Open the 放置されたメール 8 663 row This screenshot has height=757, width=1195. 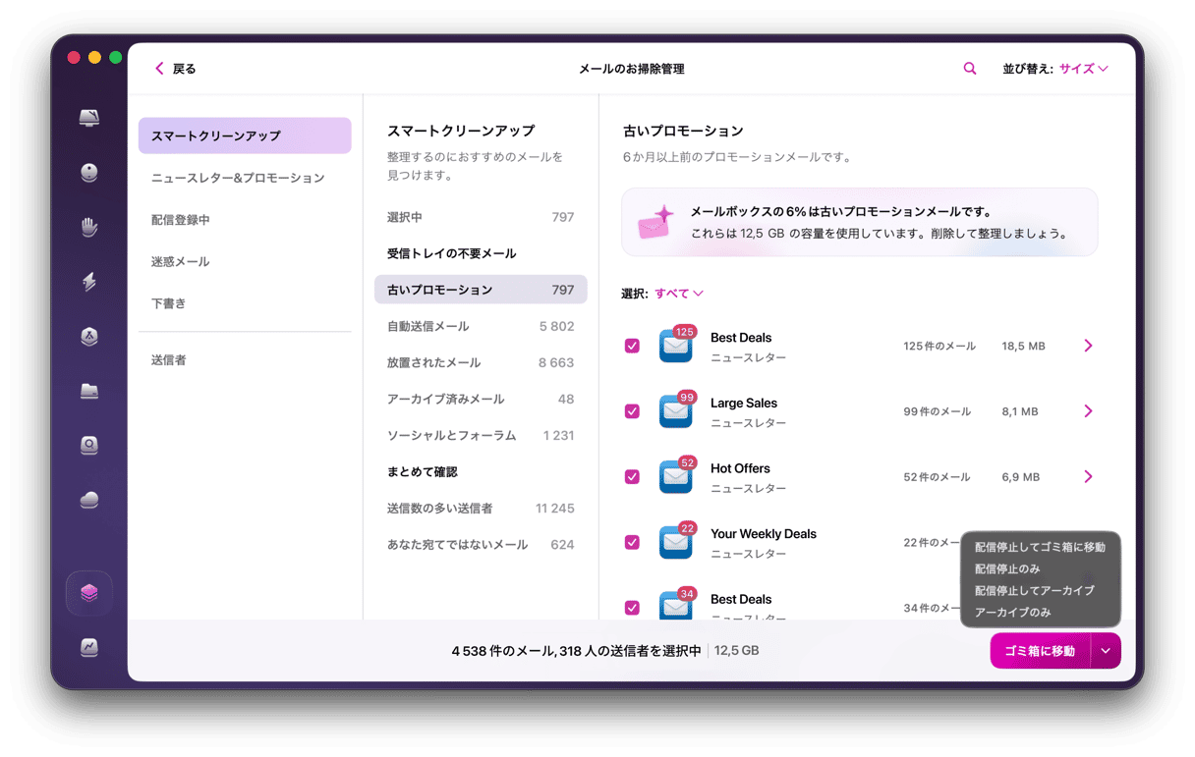pyautogui.click(x=481, y=362)
